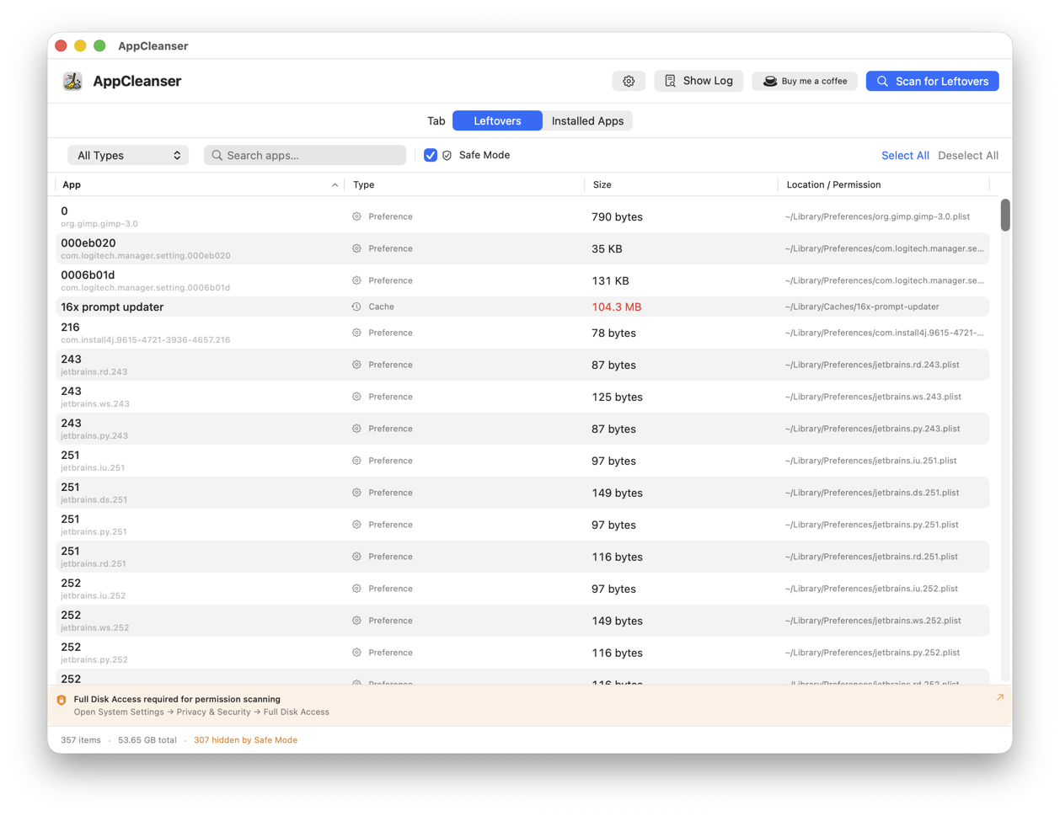Toggle the Safe Mode checkbox
The width and height of the screenshot is (1060, 816).
point(431,155)
